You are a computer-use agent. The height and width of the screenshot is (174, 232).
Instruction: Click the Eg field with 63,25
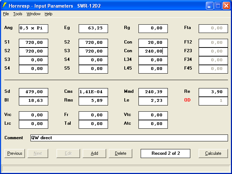(x=94, y=29)
